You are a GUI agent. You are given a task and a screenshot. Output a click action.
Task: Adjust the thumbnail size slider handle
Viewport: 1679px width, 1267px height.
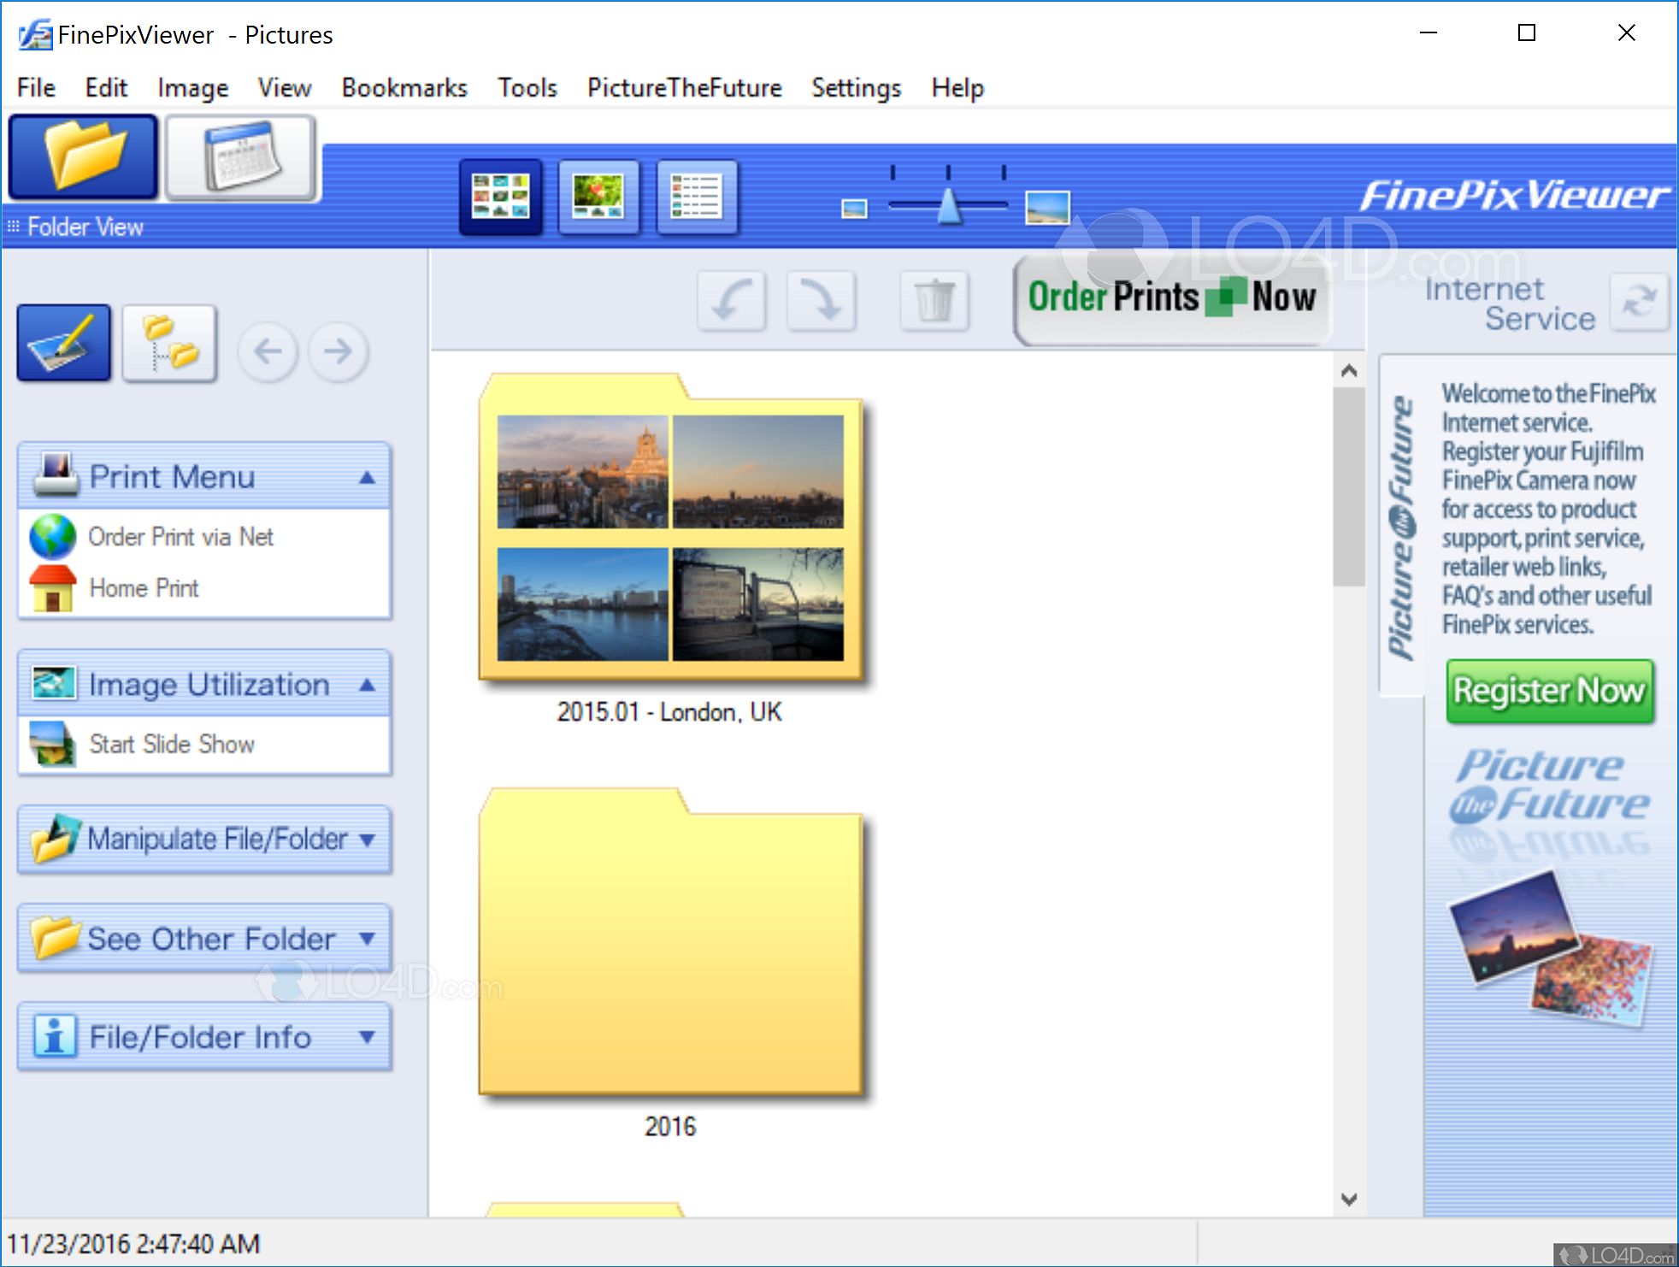(x=949, y=206)
